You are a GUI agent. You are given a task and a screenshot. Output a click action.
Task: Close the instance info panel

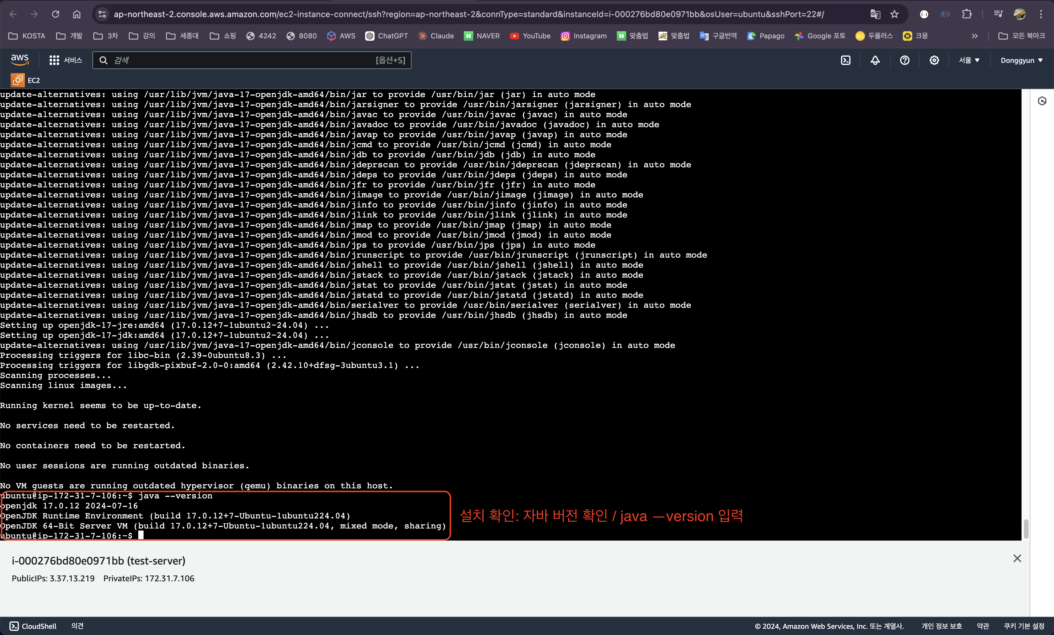coord(1017,559)
